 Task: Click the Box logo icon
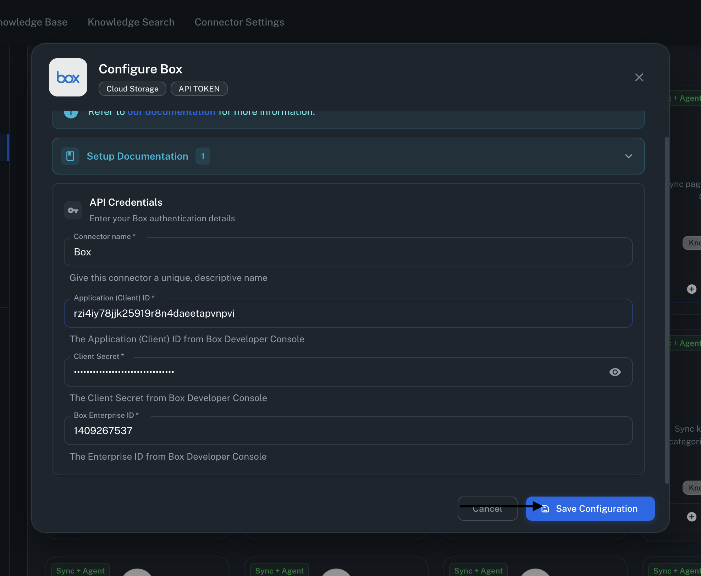pos(68,77)
